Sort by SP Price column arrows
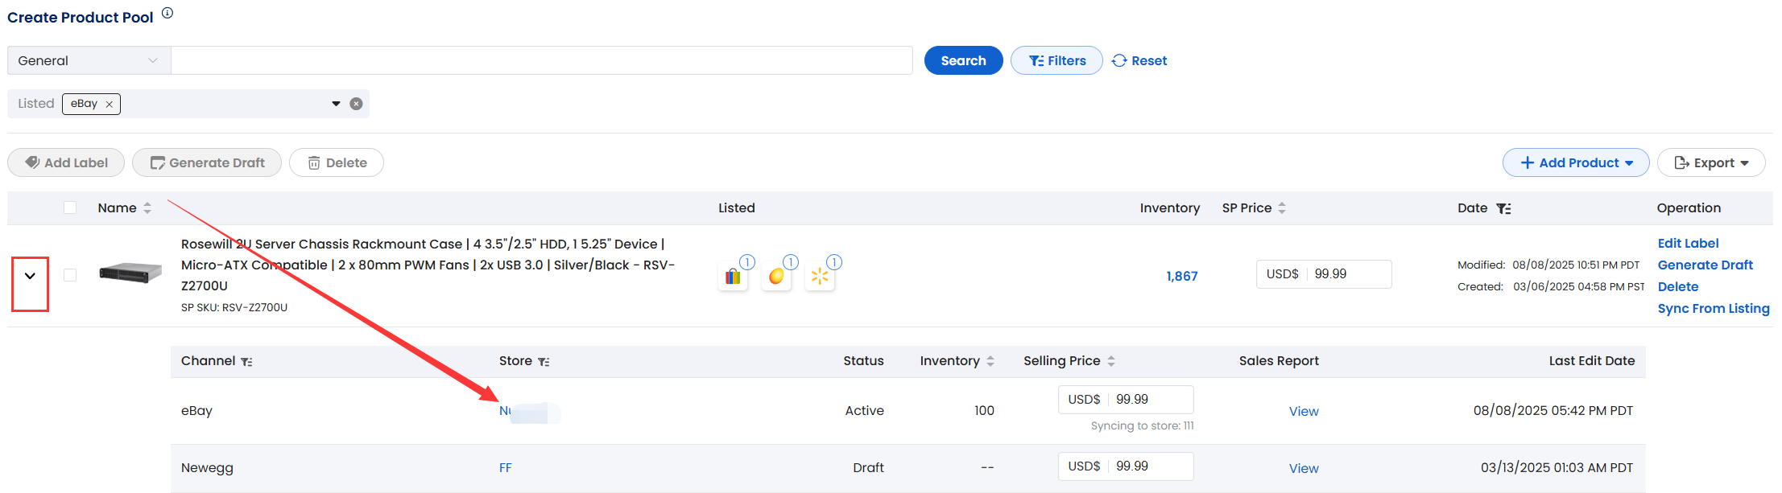This screenshot has width=1782, height=493. click(1281, 207)
